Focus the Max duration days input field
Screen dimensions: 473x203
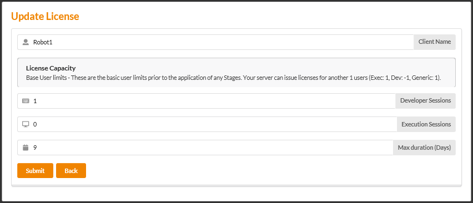tap(205, 148)
